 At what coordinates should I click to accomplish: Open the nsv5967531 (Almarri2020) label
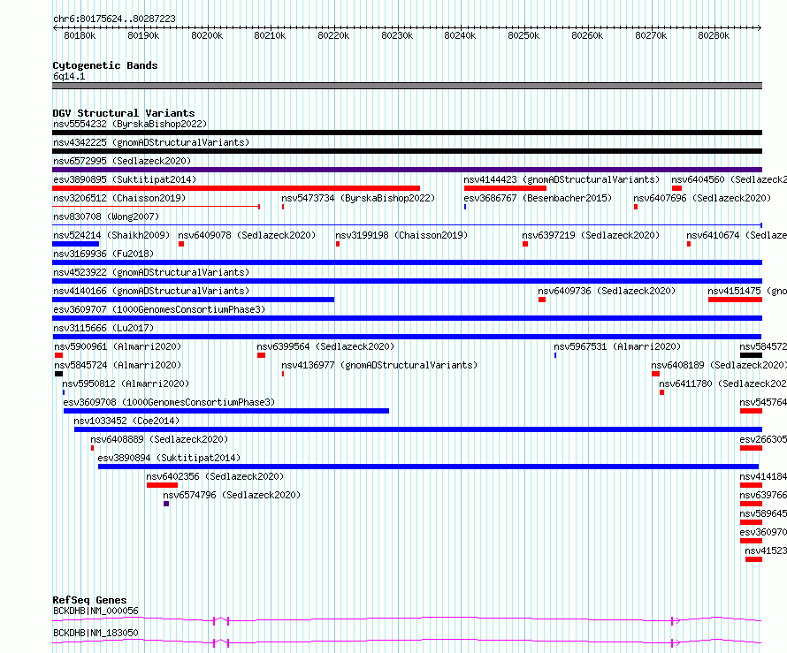pyautogui.click(x=617, y=346)
